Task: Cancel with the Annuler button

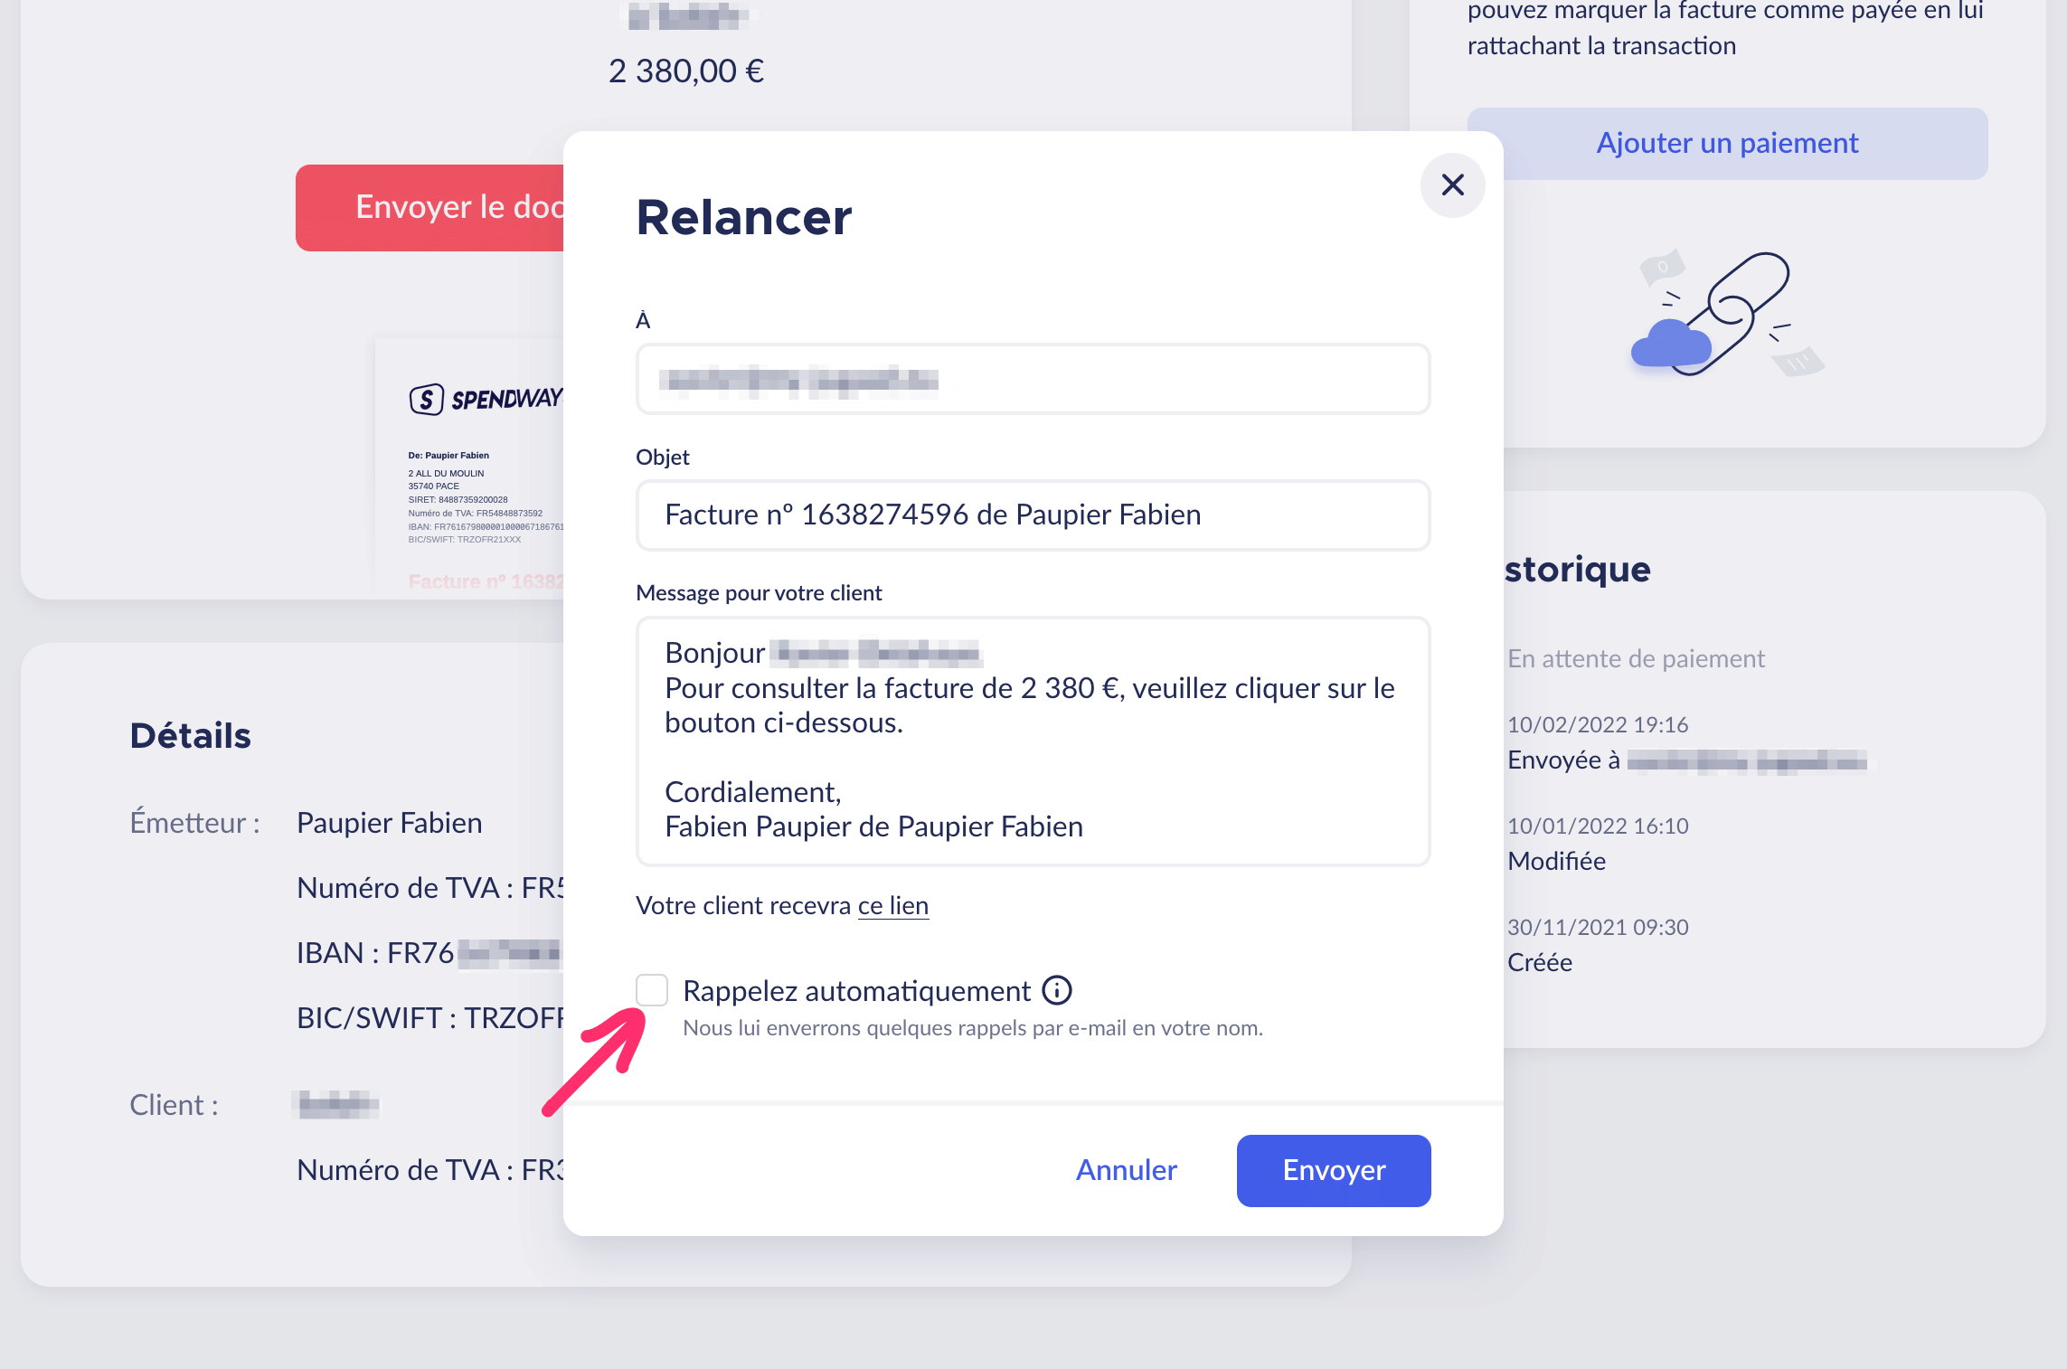Action: point(1127,1170)
